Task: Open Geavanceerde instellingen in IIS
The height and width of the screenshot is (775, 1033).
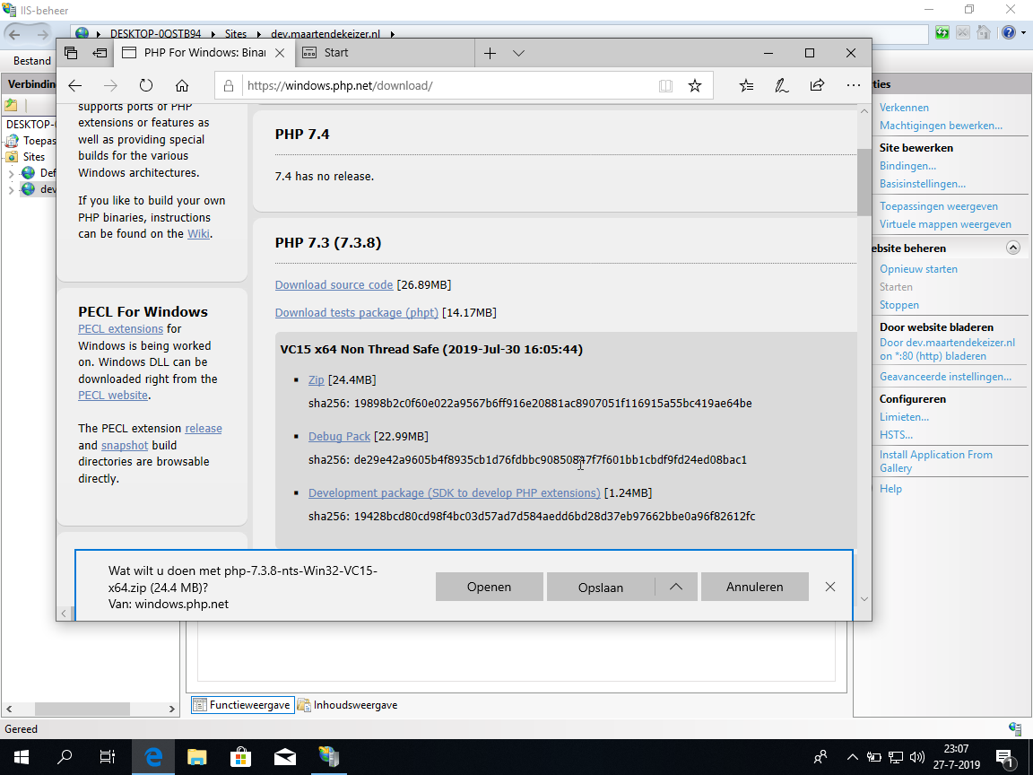Action: tap(945, 377)
